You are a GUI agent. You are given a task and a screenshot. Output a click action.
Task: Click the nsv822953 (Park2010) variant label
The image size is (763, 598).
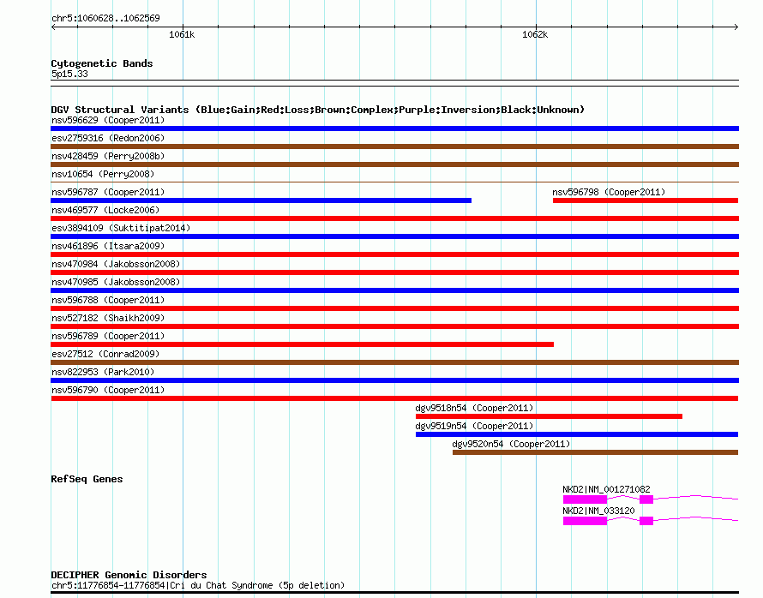point(103,372)
